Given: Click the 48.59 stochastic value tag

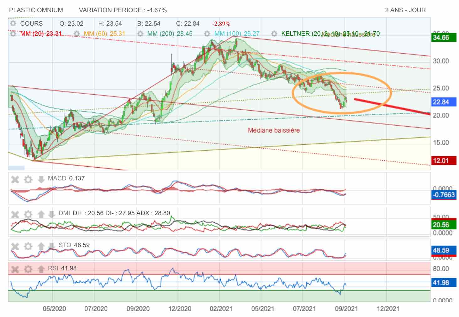Looking at the screenshot, I should point(444,251).
